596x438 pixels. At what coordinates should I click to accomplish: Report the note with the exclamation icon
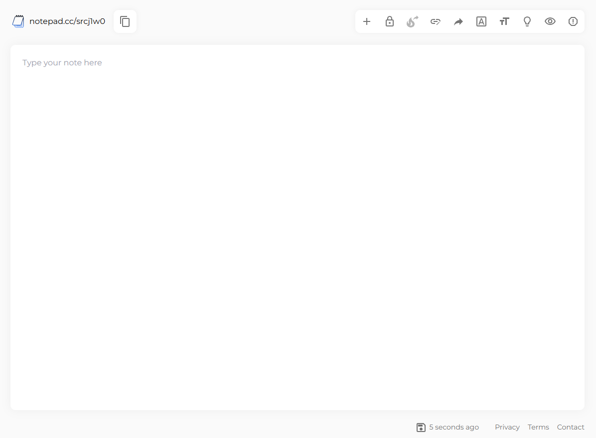coord(573,21)
